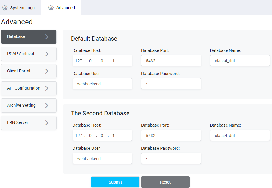Click the Client Portal chevron arrow
The width and height of the screenshot is (272, 188).
tap(47, 71)
